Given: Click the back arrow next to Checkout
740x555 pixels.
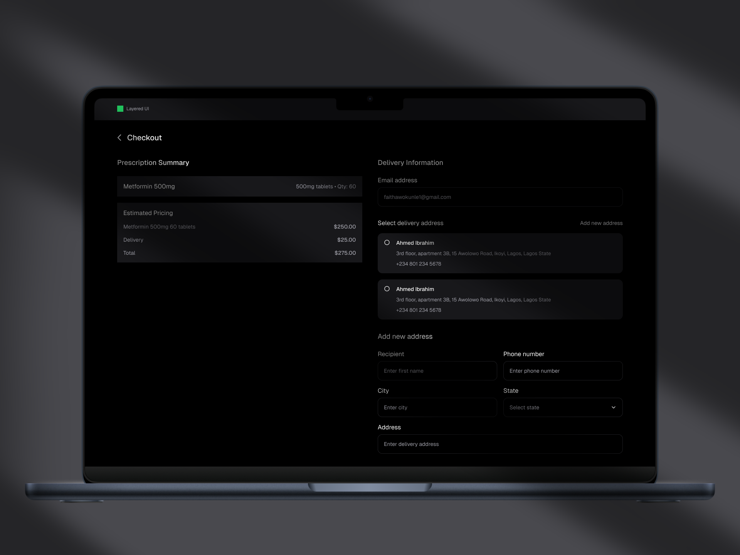Looking at the screenshot, I should 119,138.
